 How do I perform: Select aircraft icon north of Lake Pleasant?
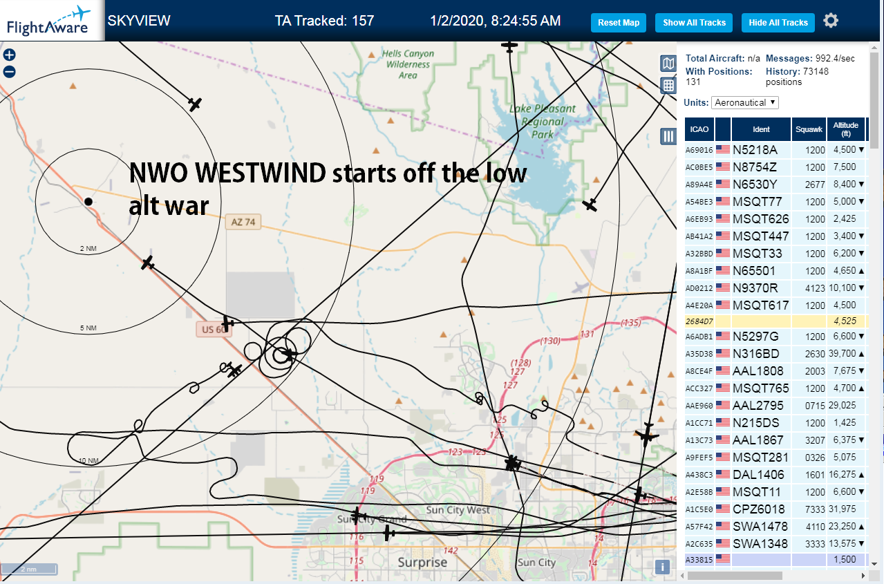(x=509, y=46)
